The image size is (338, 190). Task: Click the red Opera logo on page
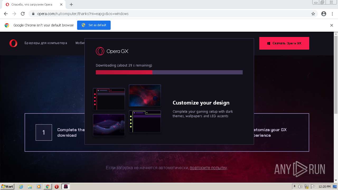[x=13, y=43]
